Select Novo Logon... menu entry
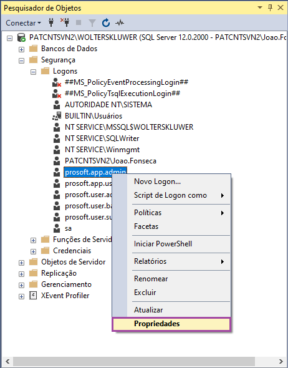 (171, 182)
